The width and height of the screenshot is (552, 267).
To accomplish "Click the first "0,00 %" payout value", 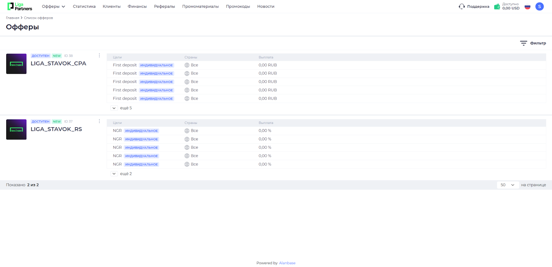I will [x=265, y=131].
